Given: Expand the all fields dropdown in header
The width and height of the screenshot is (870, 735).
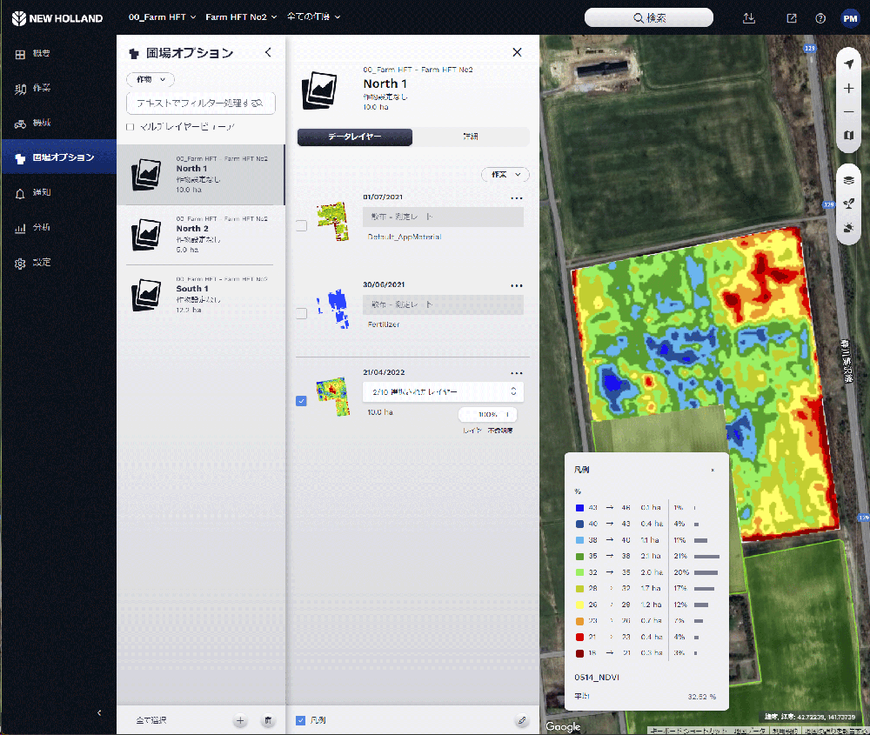Looking at the screenshot, I should (313, 17).
